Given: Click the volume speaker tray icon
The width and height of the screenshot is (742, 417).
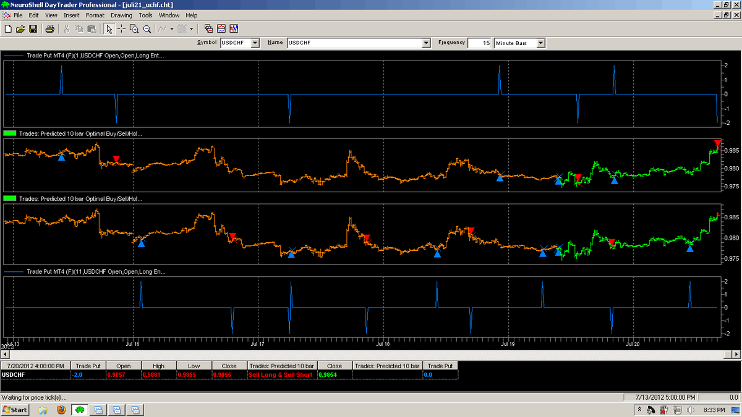Looking at the screenshot, I should pos(690,410).
